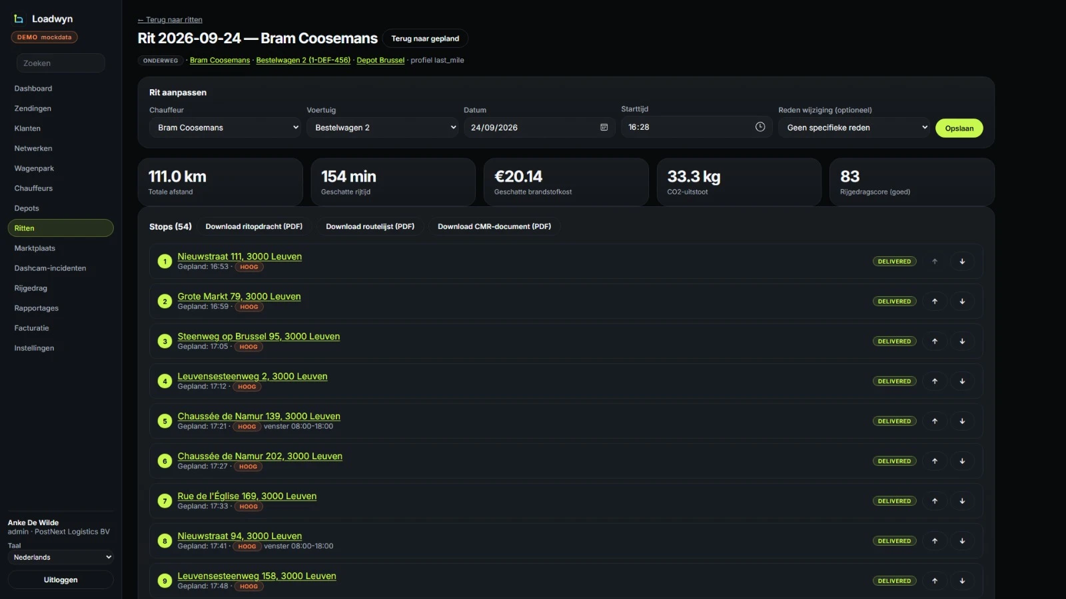Image resolution: width=1066 pixels, height=599 pixels.
Task: Move Rue de l'Église 169 stop up
Action: [x=935, y=501]
